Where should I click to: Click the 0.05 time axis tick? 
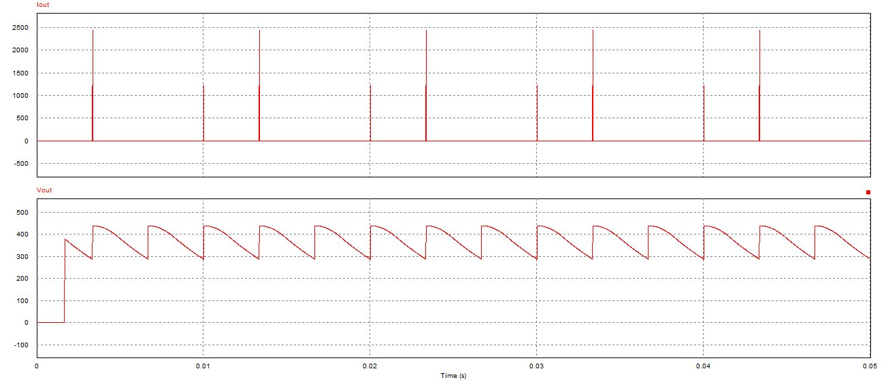[x=870, y=366]
